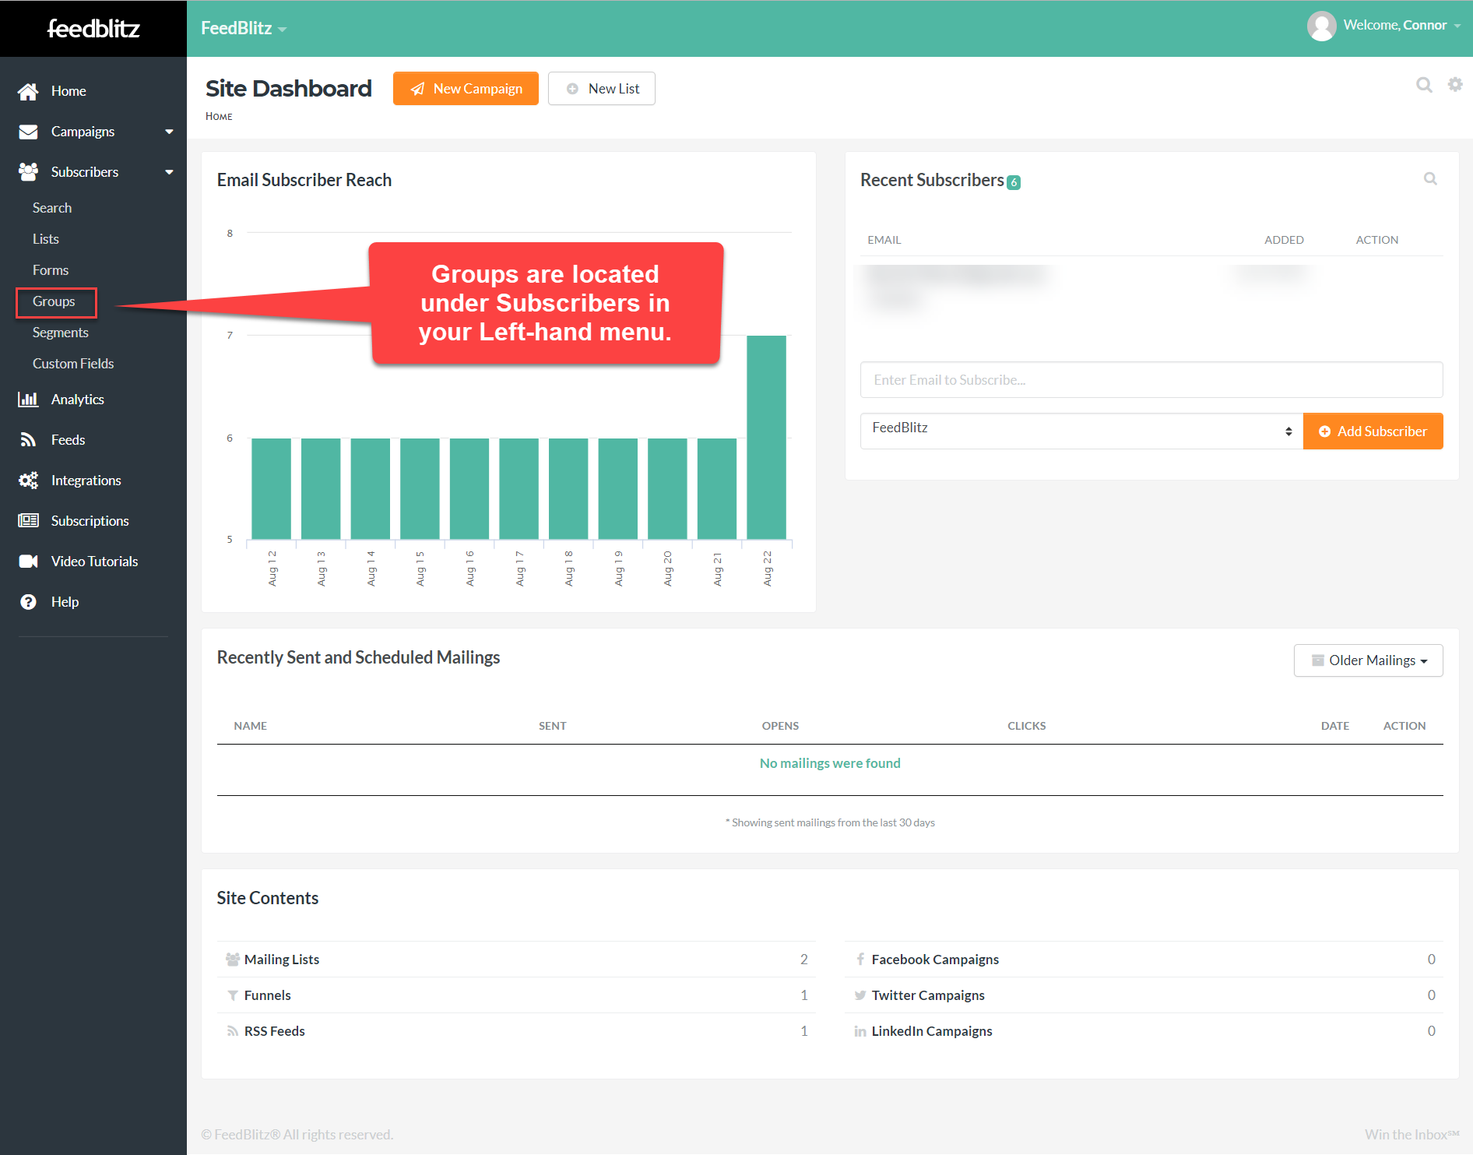Click search icon in Recent Subscribers panel

click(x=1430, y=178)
